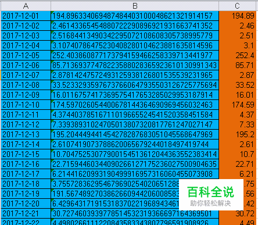Select column C header
Viewport: 258px width, 225px height.
click(x=237, y=6)
